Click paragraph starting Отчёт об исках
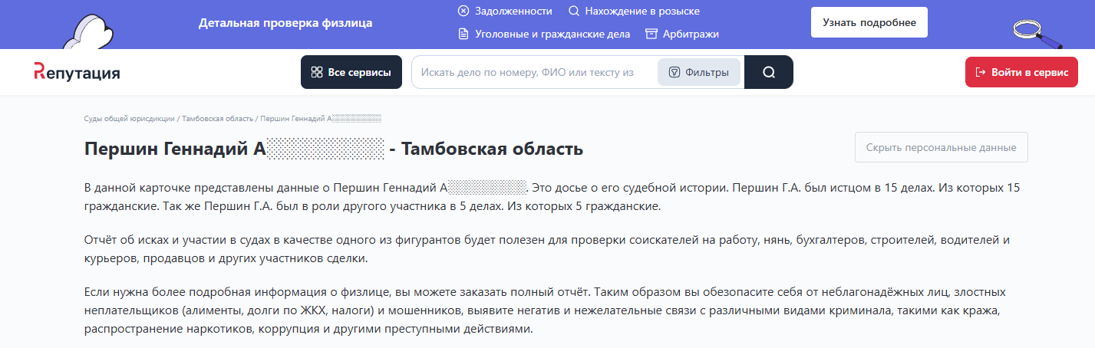 pos(547,249)
